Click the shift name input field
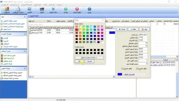The image size is (179, 101). pyautogui.click(x=143, y=35)
